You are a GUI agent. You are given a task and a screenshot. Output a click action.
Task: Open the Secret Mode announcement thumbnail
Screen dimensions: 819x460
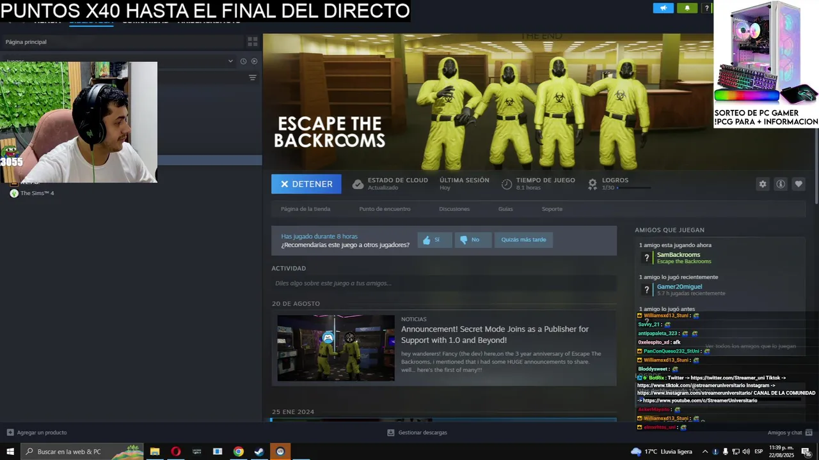tap(336, 348)
